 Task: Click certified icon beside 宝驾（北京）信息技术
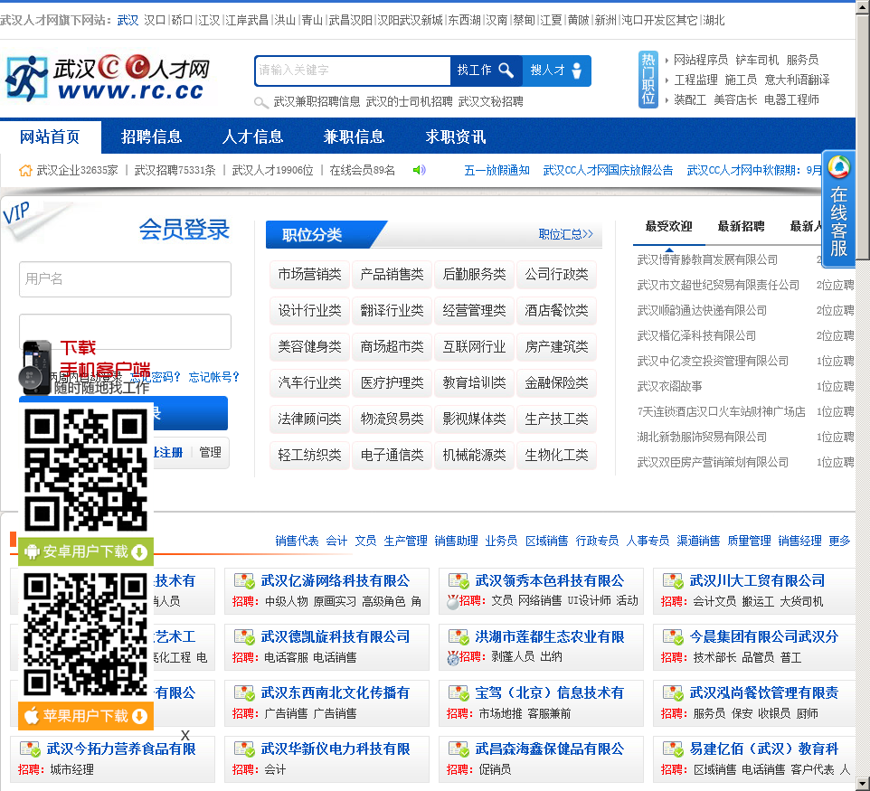tap(459, 693)
